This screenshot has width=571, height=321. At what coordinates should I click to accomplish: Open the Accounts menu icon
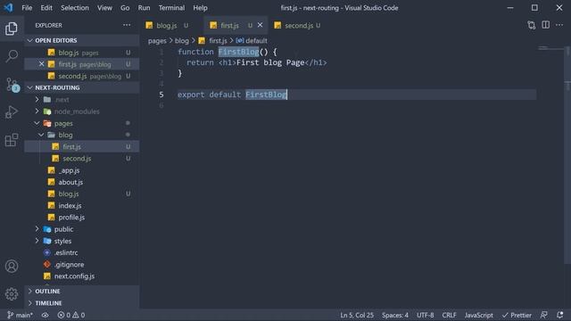12,266
